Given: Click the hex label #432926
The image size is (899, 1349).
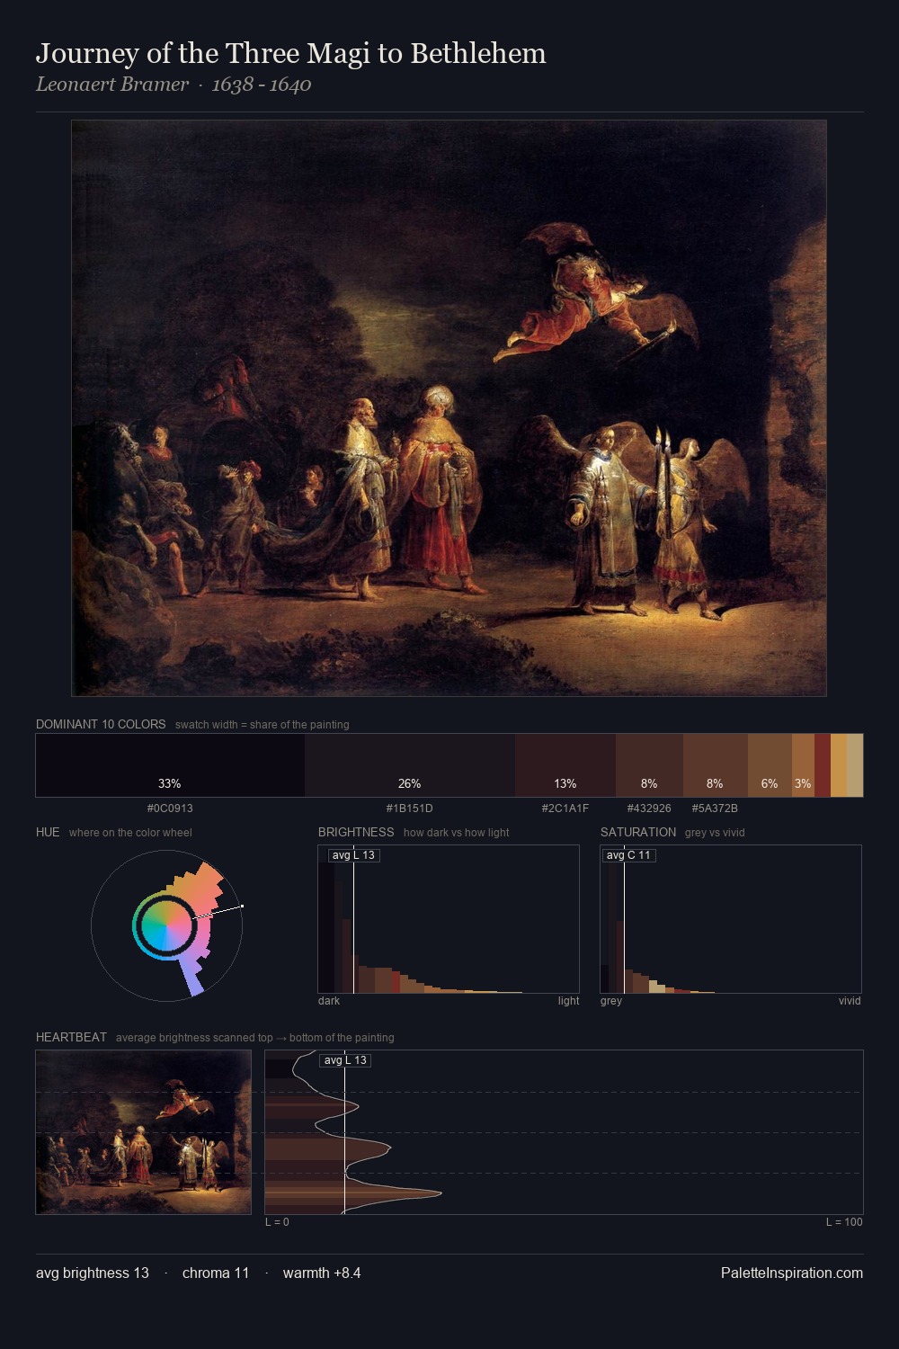Looking at the screenshot, I should pyautogui.click(x=649, y=809).
